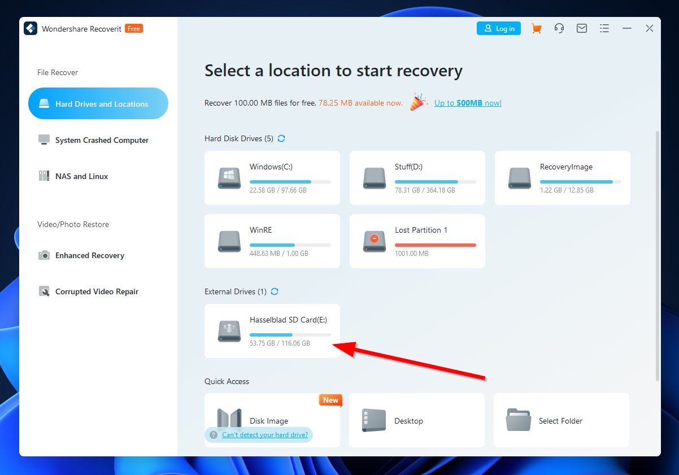This screenshot has height=475, width=679.
Task: Select the Hasselblad SD Card(E:) label
Action: point(288,320)
